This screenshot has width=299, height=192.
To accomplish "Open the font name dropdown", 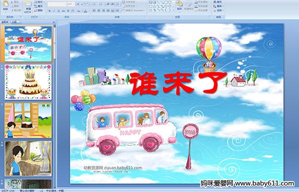I will [x=65, y=4].
